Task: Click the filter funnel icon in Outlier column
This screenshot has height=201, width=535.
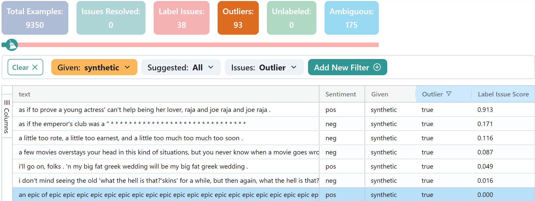Action: 449,94
